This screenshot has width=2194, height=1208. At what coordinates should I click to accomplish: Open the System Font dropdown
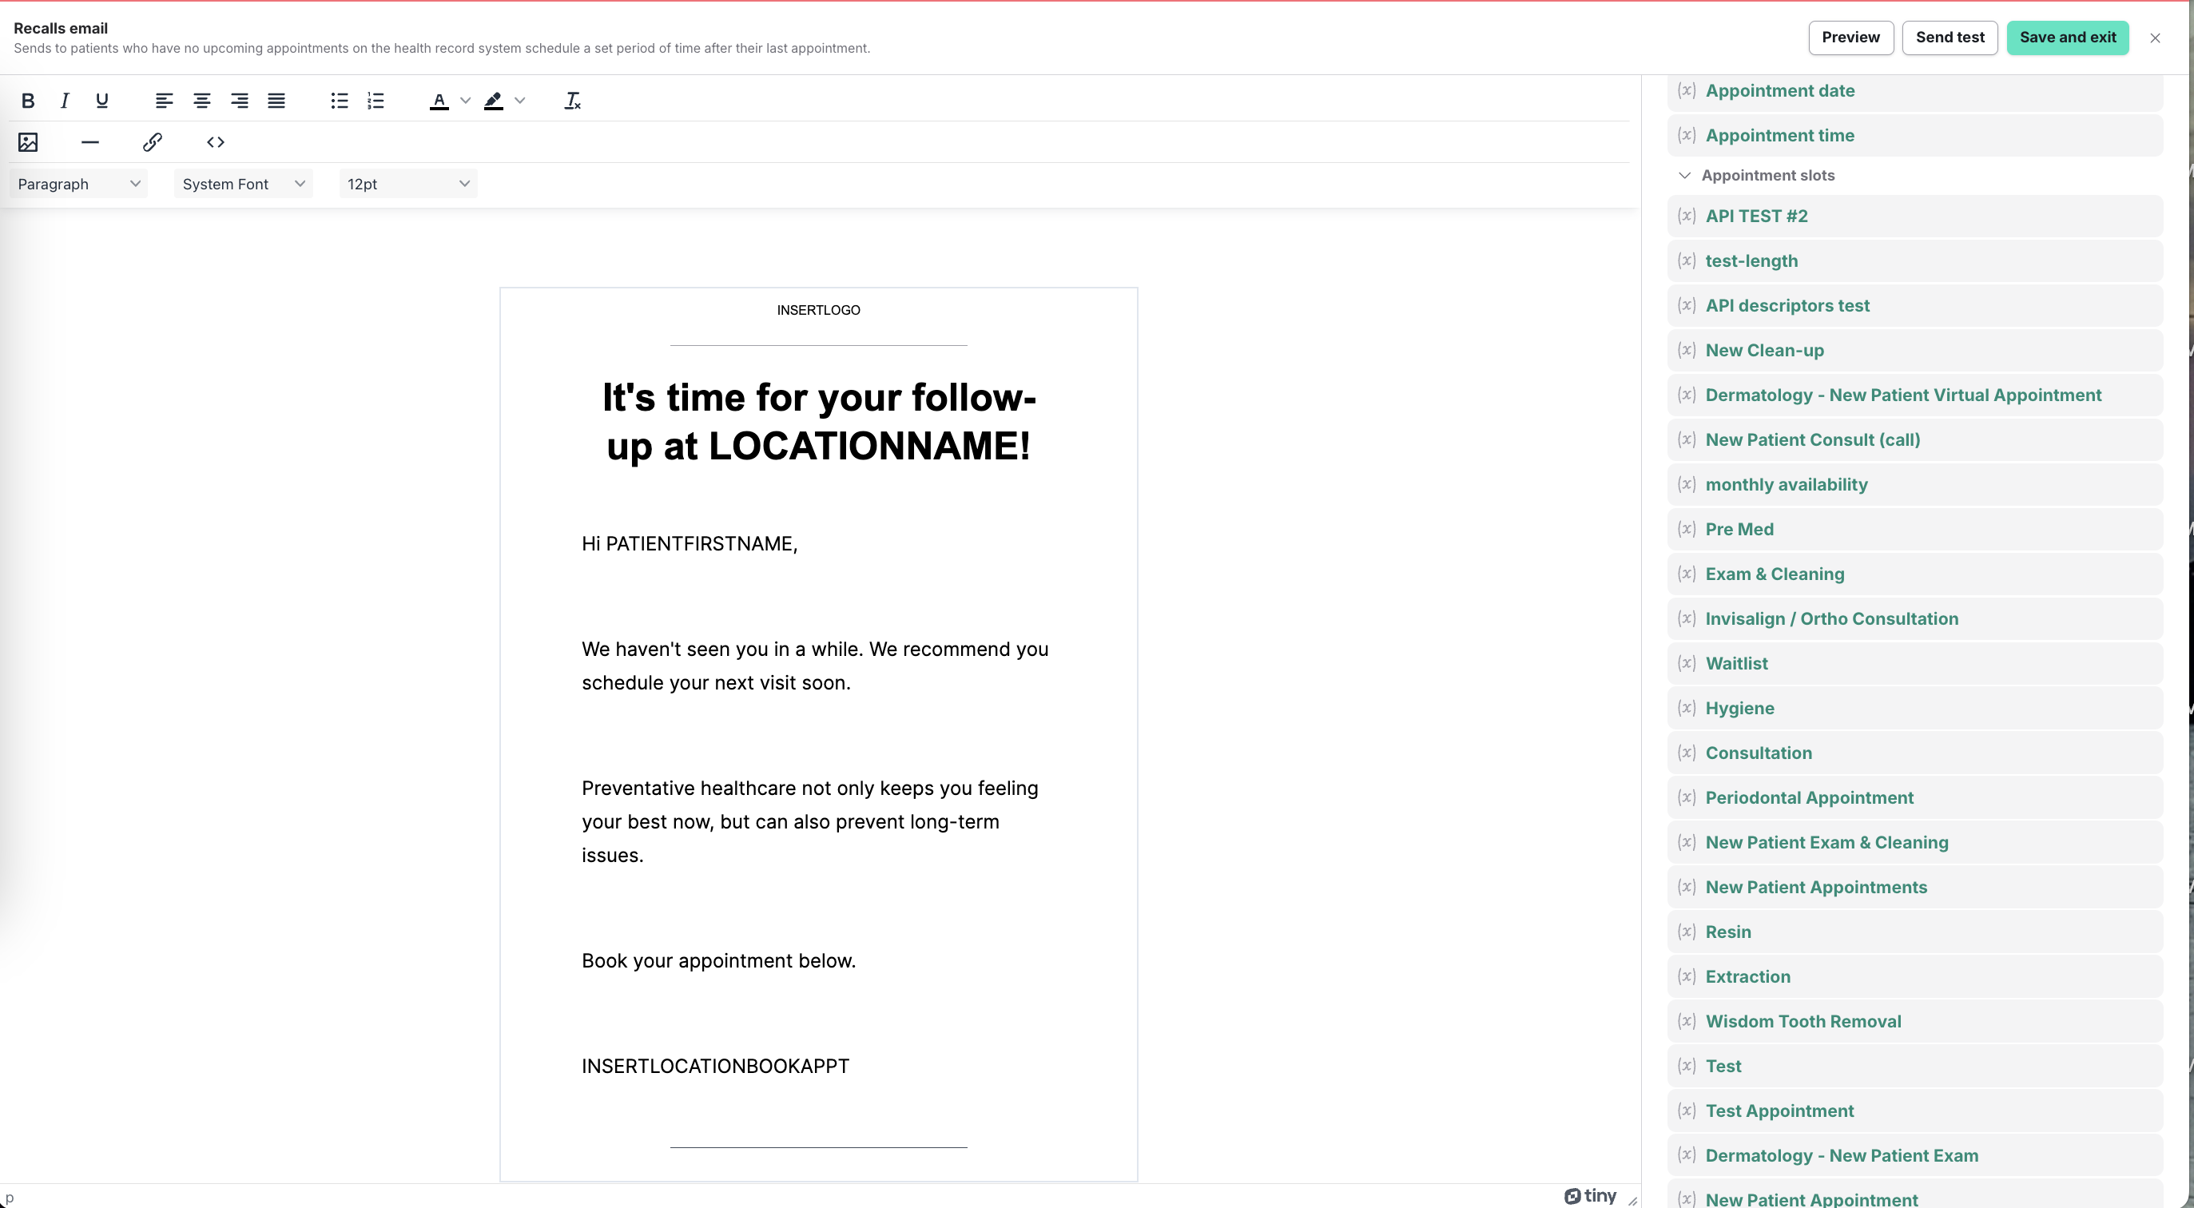click(x=244, y=184)
